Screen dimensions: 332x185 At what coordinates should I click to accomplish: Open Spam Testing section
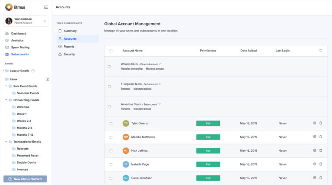click(x=20, y=48)
